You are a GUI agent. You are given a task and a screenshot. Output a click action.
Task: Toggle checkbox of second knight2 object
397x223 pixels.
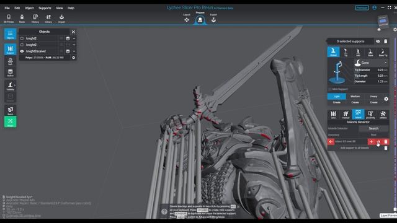[x=22, y=45]
